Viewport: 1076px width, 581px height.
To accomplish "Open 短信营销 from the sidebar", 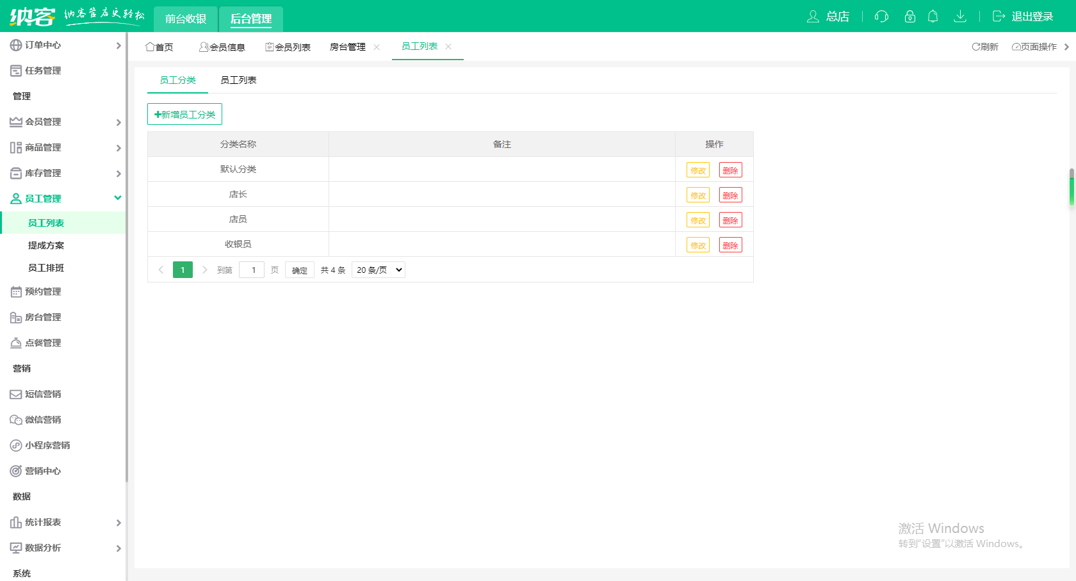I will [x=43, y=394].
